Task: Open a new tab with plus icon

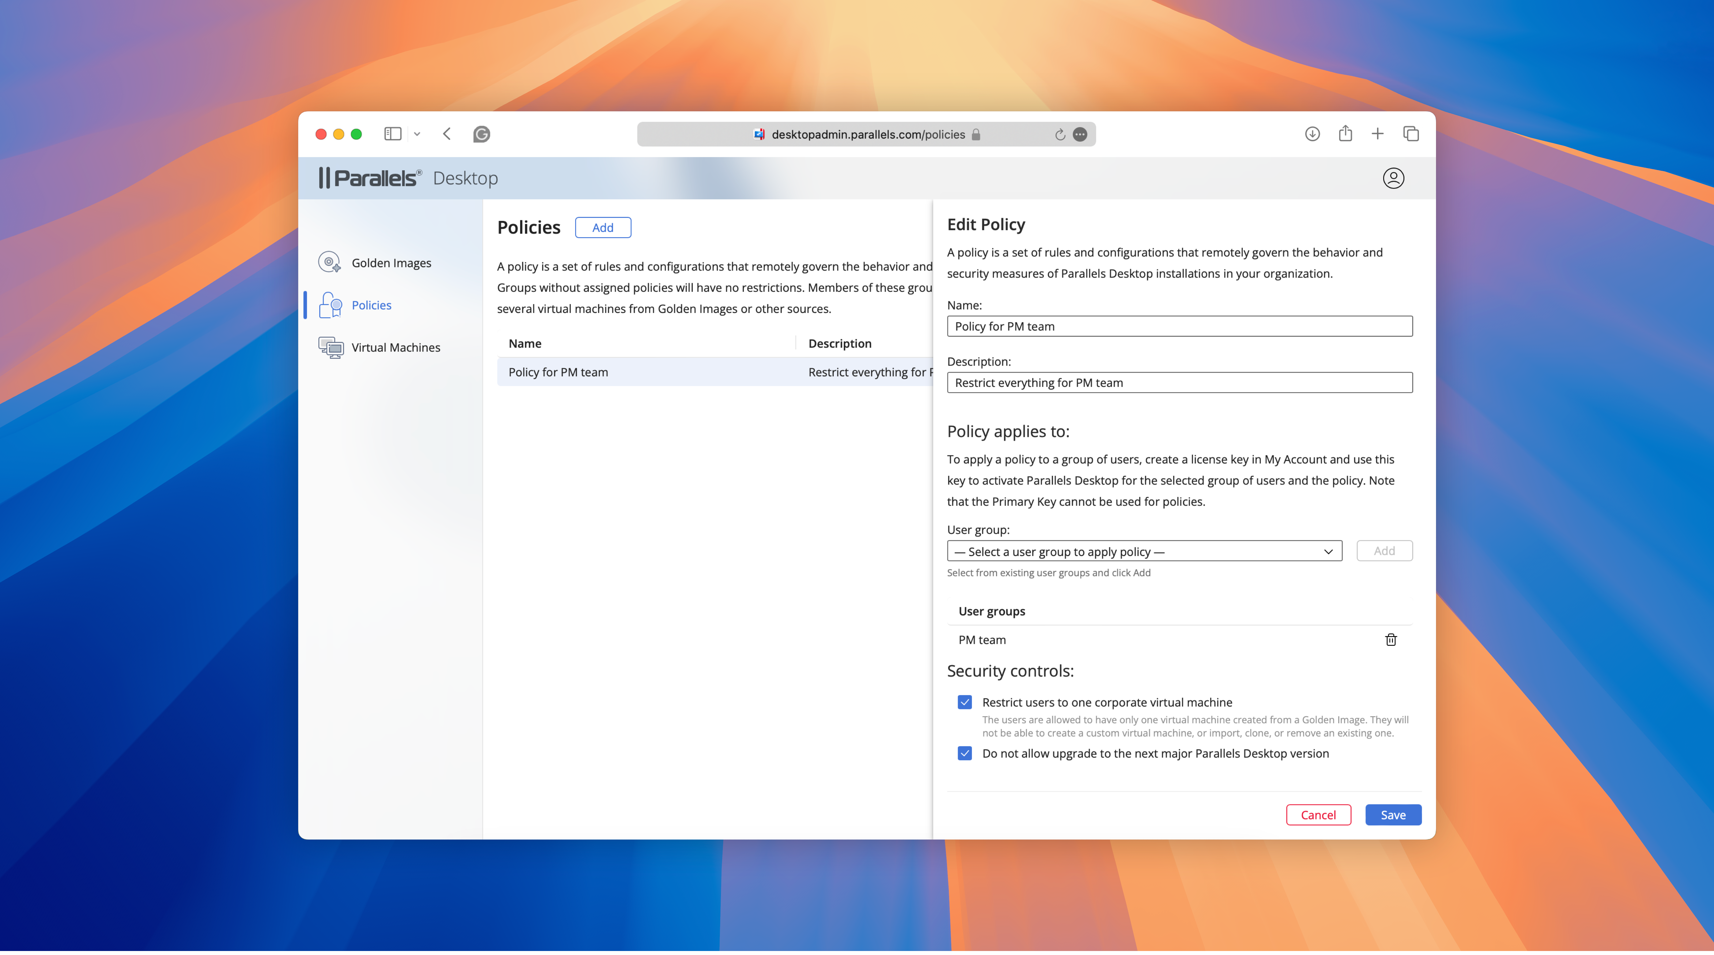Action: pos(1377,134)
